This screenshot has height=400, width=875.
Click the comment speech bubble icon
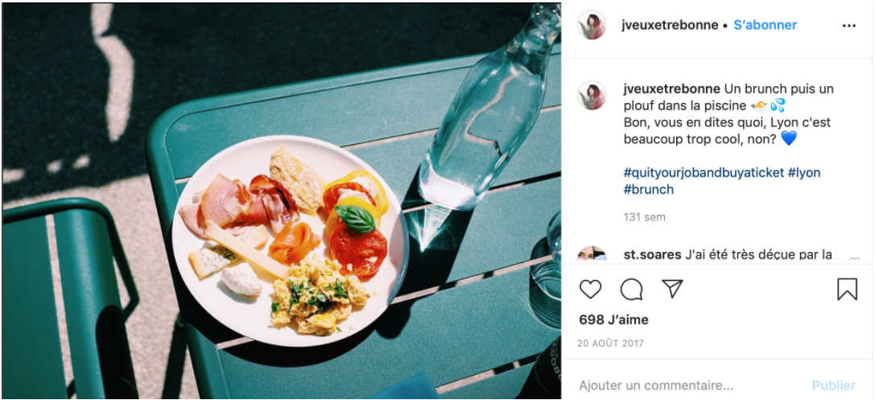(x=632, y=289)
